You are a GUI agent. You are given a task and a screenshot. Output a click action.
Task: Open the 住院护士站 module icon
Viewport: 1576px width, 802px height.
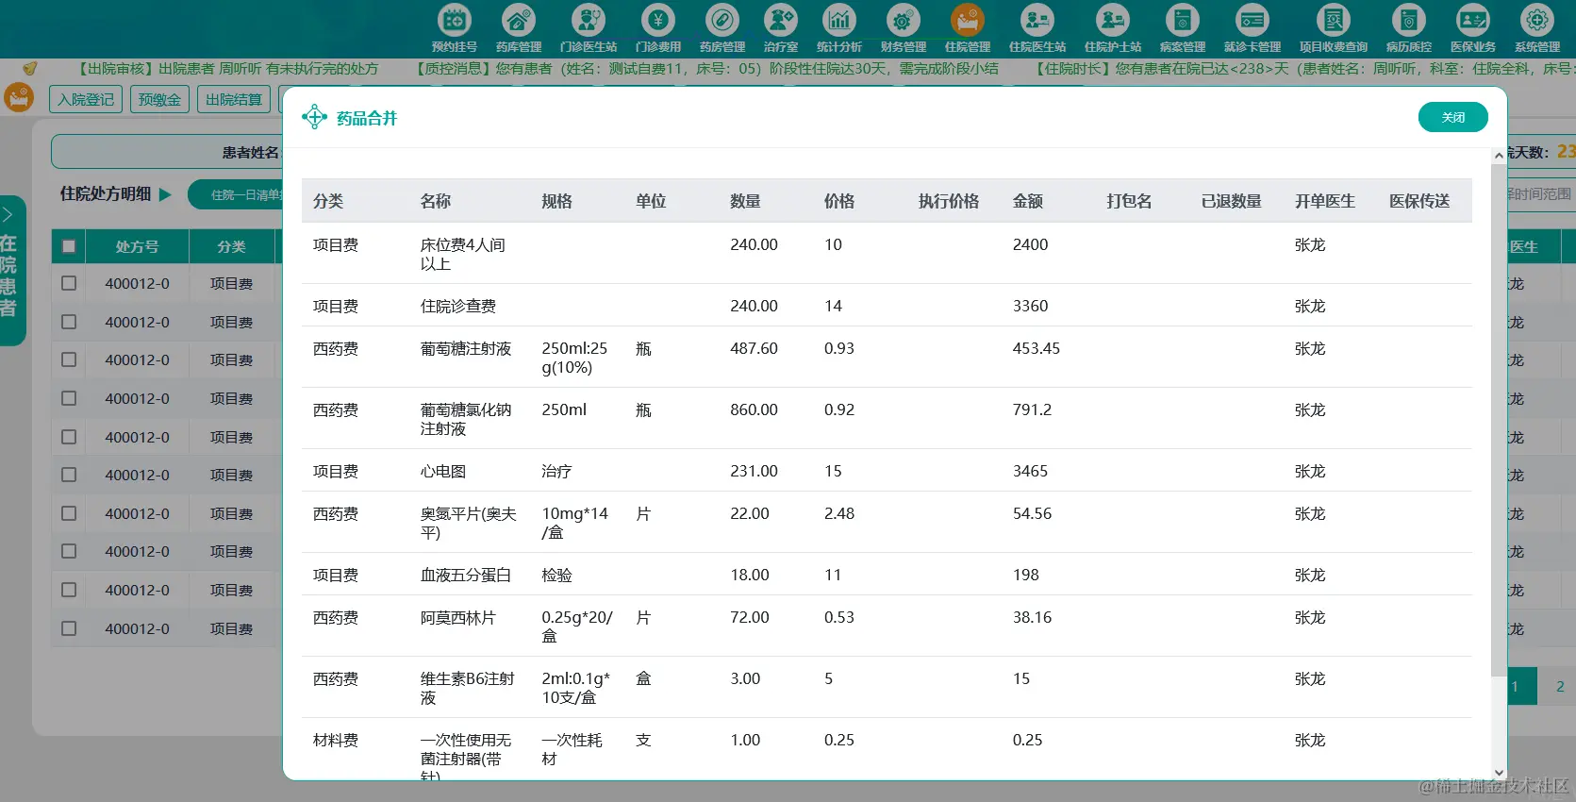pos(1113,20)
